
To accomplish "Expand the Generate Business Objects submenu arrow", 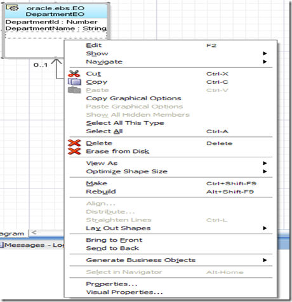I will [265, 260].
